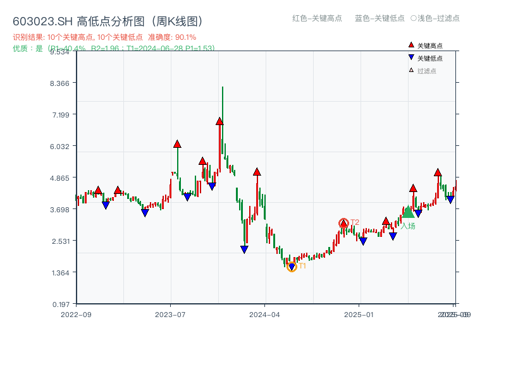The height and width of the screenshot is (379, 506).
Task: Click the blue low triangle below the T1 circle
Action: point(292,267)
